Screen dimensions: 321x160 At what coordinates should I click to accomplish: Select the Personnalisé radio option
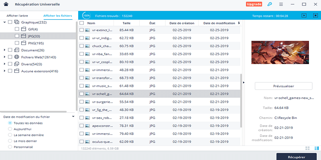10,147
